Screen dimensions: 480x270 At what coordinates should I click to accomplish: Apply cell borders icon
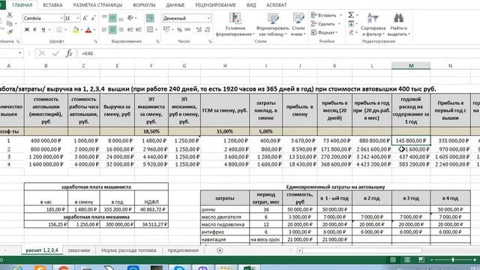coord(59,30)
